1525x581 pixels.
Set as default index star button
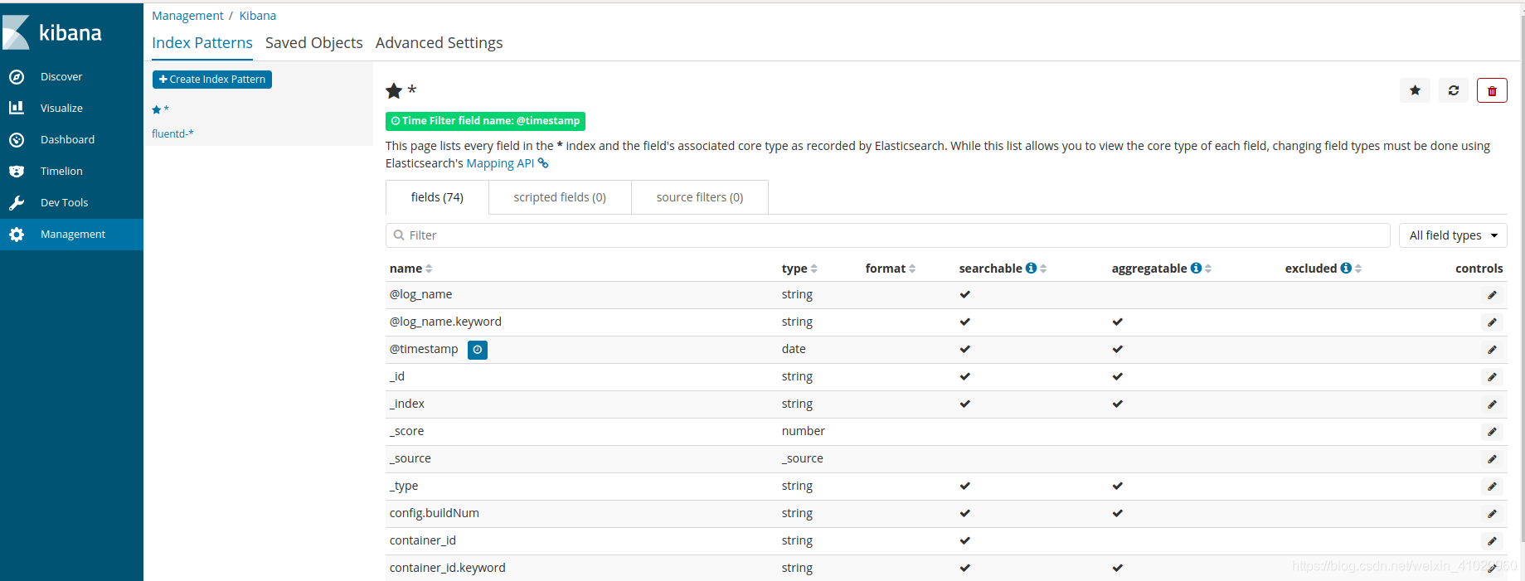(x=1415, y=90)
